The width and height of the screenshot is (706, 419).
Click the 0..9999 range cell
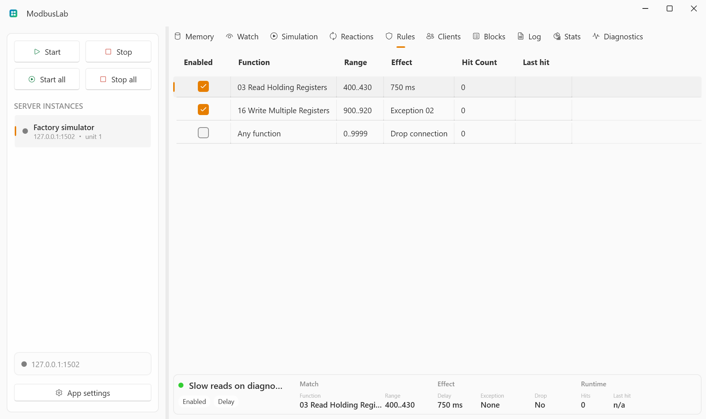(360, 133)
